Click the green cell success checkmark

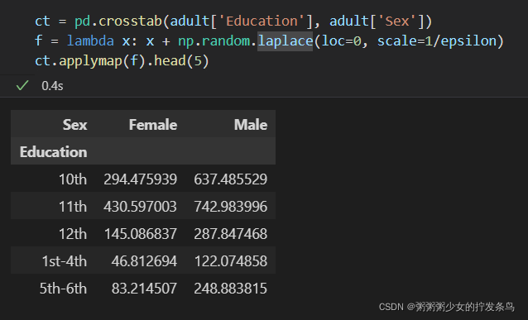[x=22, y=85]
